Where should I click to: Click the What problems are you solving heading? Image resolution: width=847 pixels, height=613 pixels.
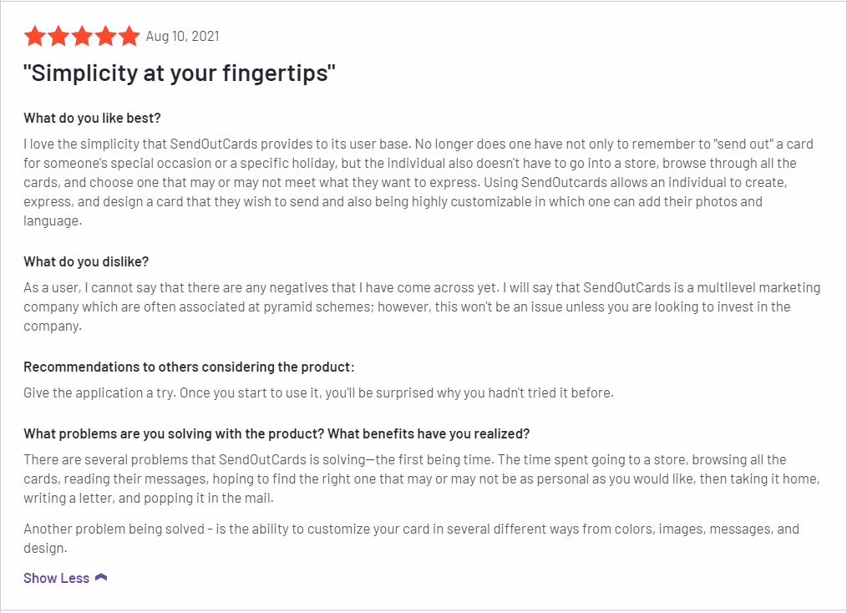tap(276, 434)
